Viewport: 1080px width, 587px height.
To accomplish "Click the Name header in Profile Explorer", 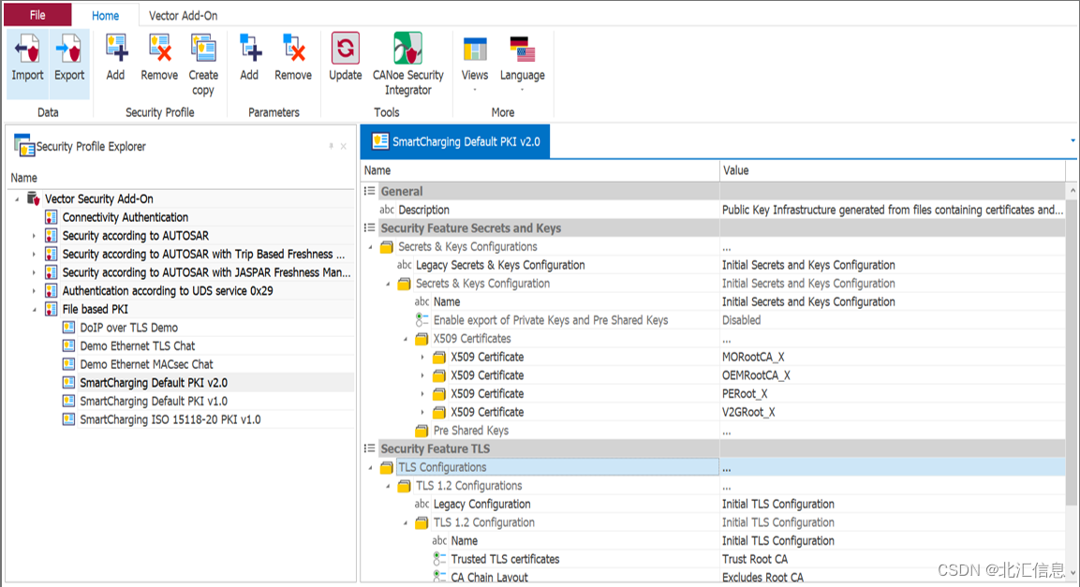I will (24, 178).
